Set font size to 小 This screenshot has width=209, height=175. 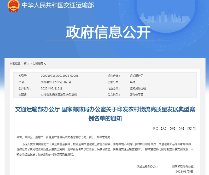[x=181, y=128]
